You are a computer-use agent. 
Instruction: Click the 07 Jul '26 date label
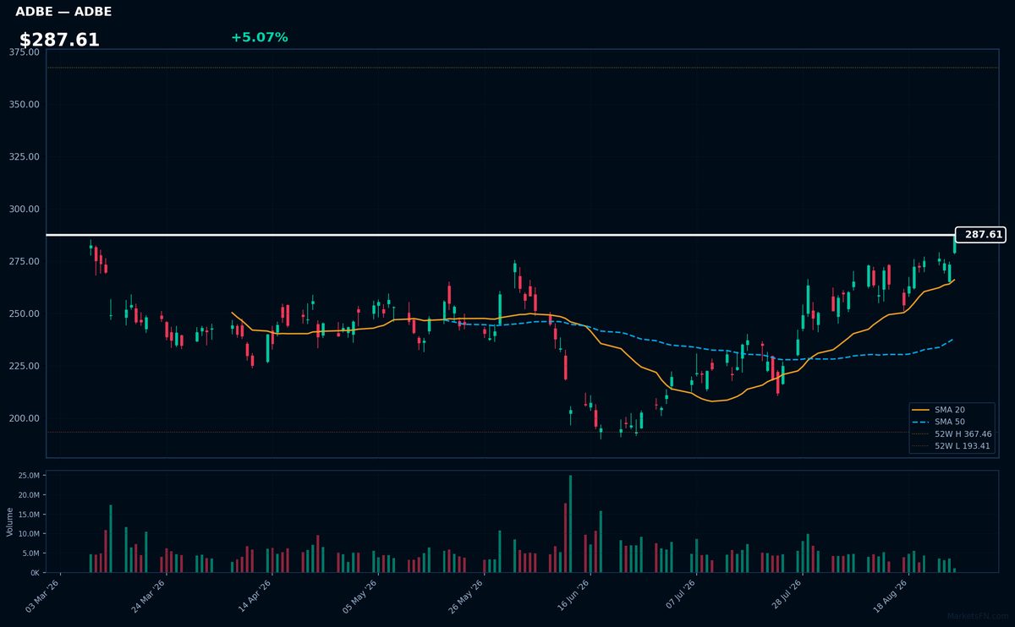coord(678,596)
